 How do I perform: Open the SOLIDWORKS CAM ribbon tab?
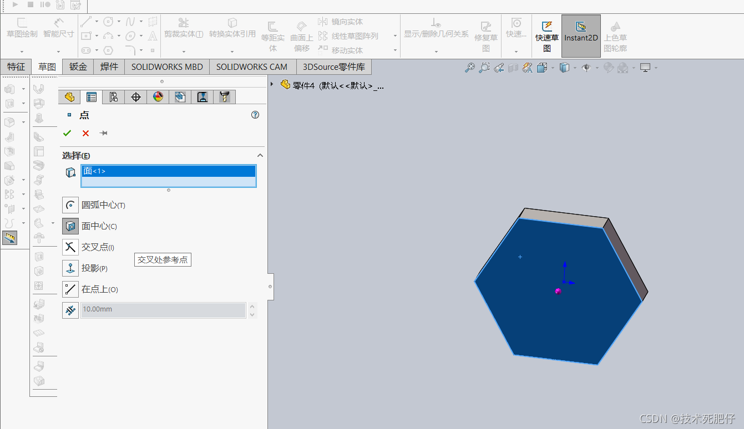[x=252, y=67]
